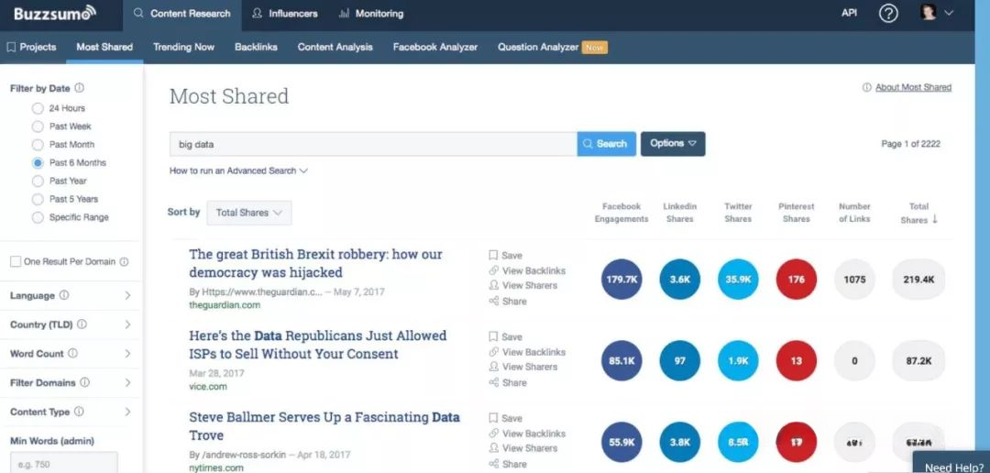
Task: Click the Total Shares sort arrow icon
Action: coord(935,219)
